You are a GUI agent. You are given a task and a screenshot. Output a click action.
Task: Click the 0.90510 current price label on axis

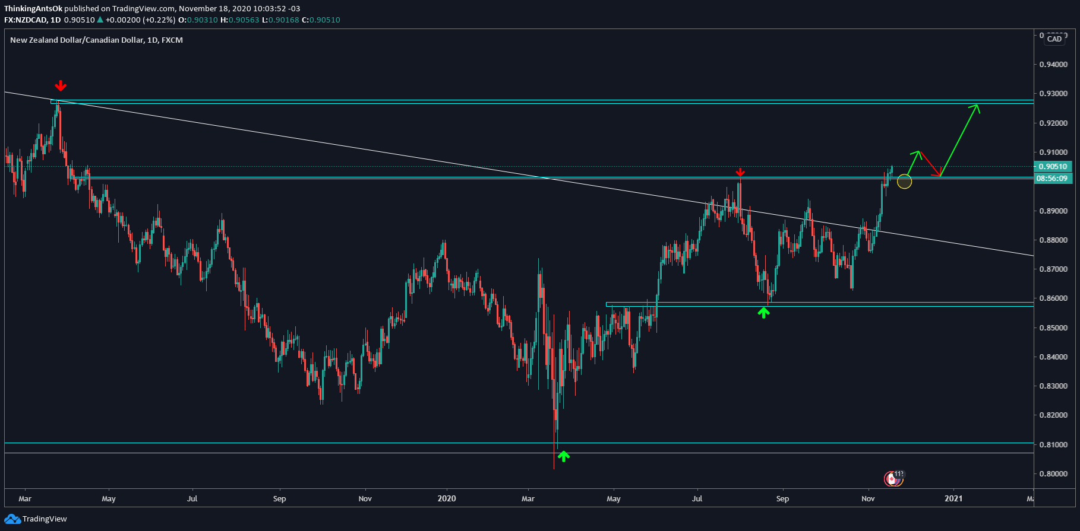coord(1053,166)
